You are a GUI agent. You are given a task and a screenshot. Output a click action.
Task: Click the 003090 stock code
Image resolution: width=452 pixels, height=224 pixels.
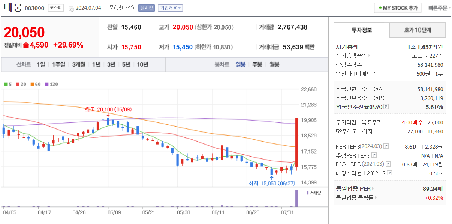pos(34,8)
